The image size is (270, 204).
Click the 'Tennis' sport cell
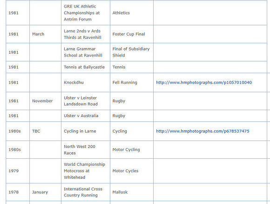132,67
